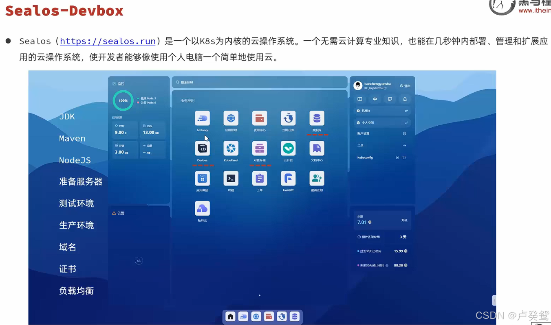The width and height of the screenshot is (551, 325).
Task: Launch the 终端 terminal app
Action: click(231, 178)
